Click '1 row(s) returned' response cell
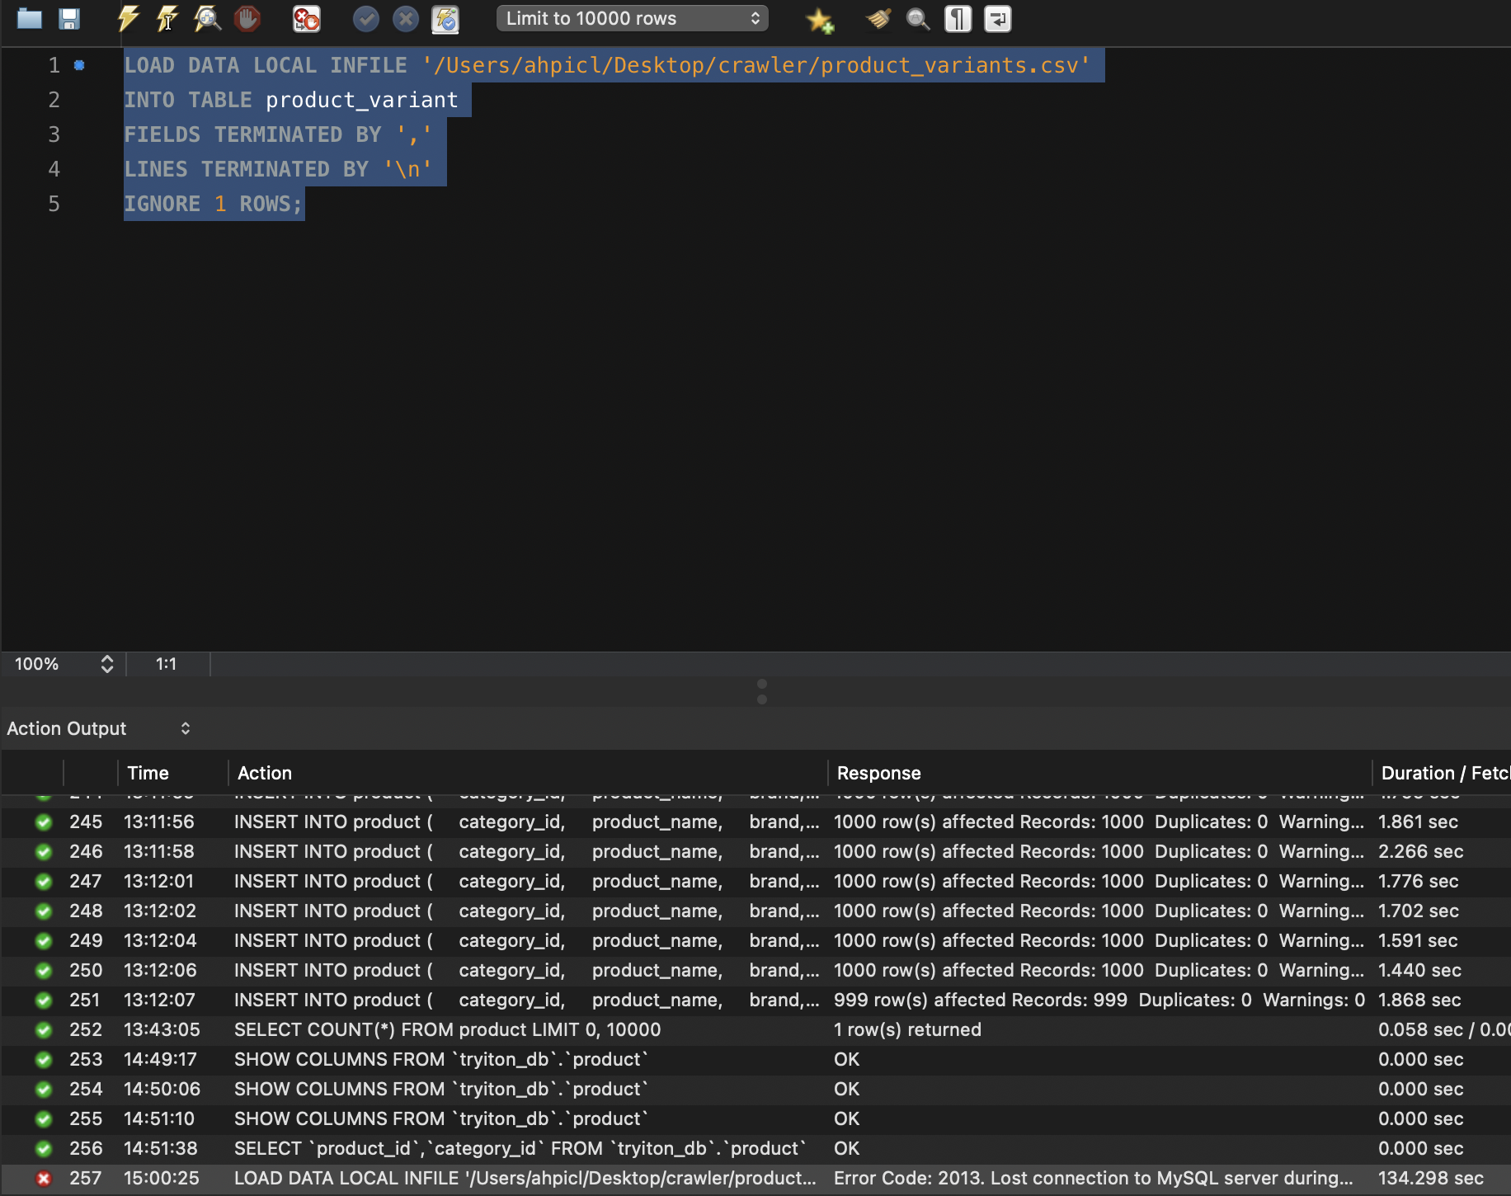1511x1196 pixels. (x=907, y=1029)
